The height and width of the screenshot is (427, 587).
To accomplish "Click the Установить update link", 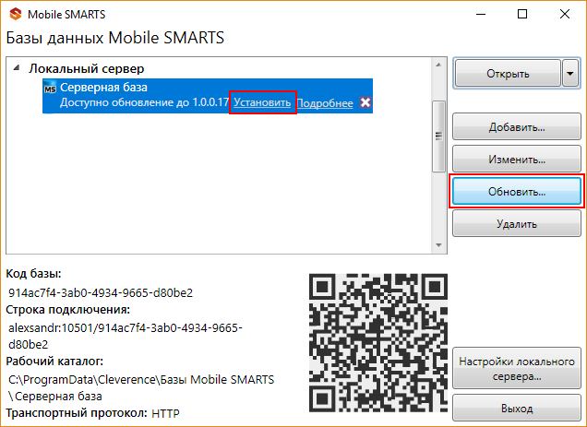I will 262,102.
